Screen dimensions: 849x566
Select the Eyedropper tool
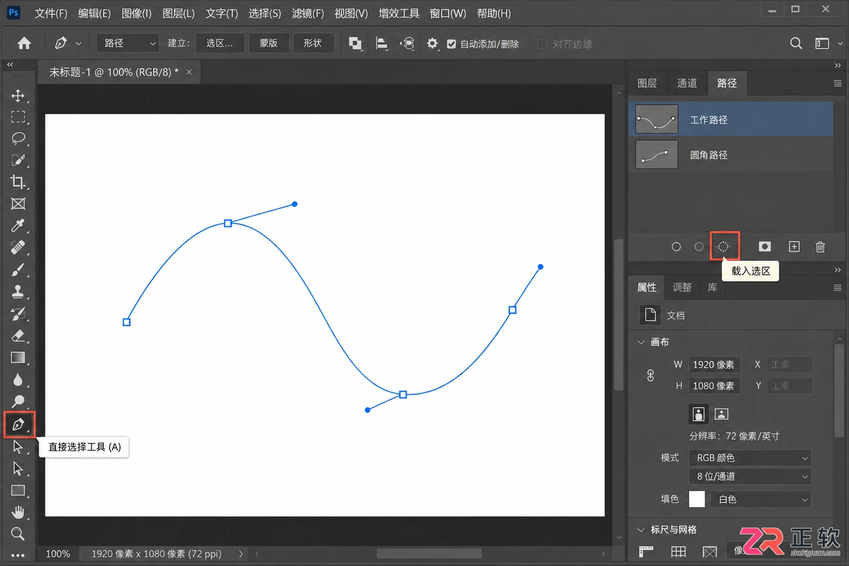click(18, 226)
